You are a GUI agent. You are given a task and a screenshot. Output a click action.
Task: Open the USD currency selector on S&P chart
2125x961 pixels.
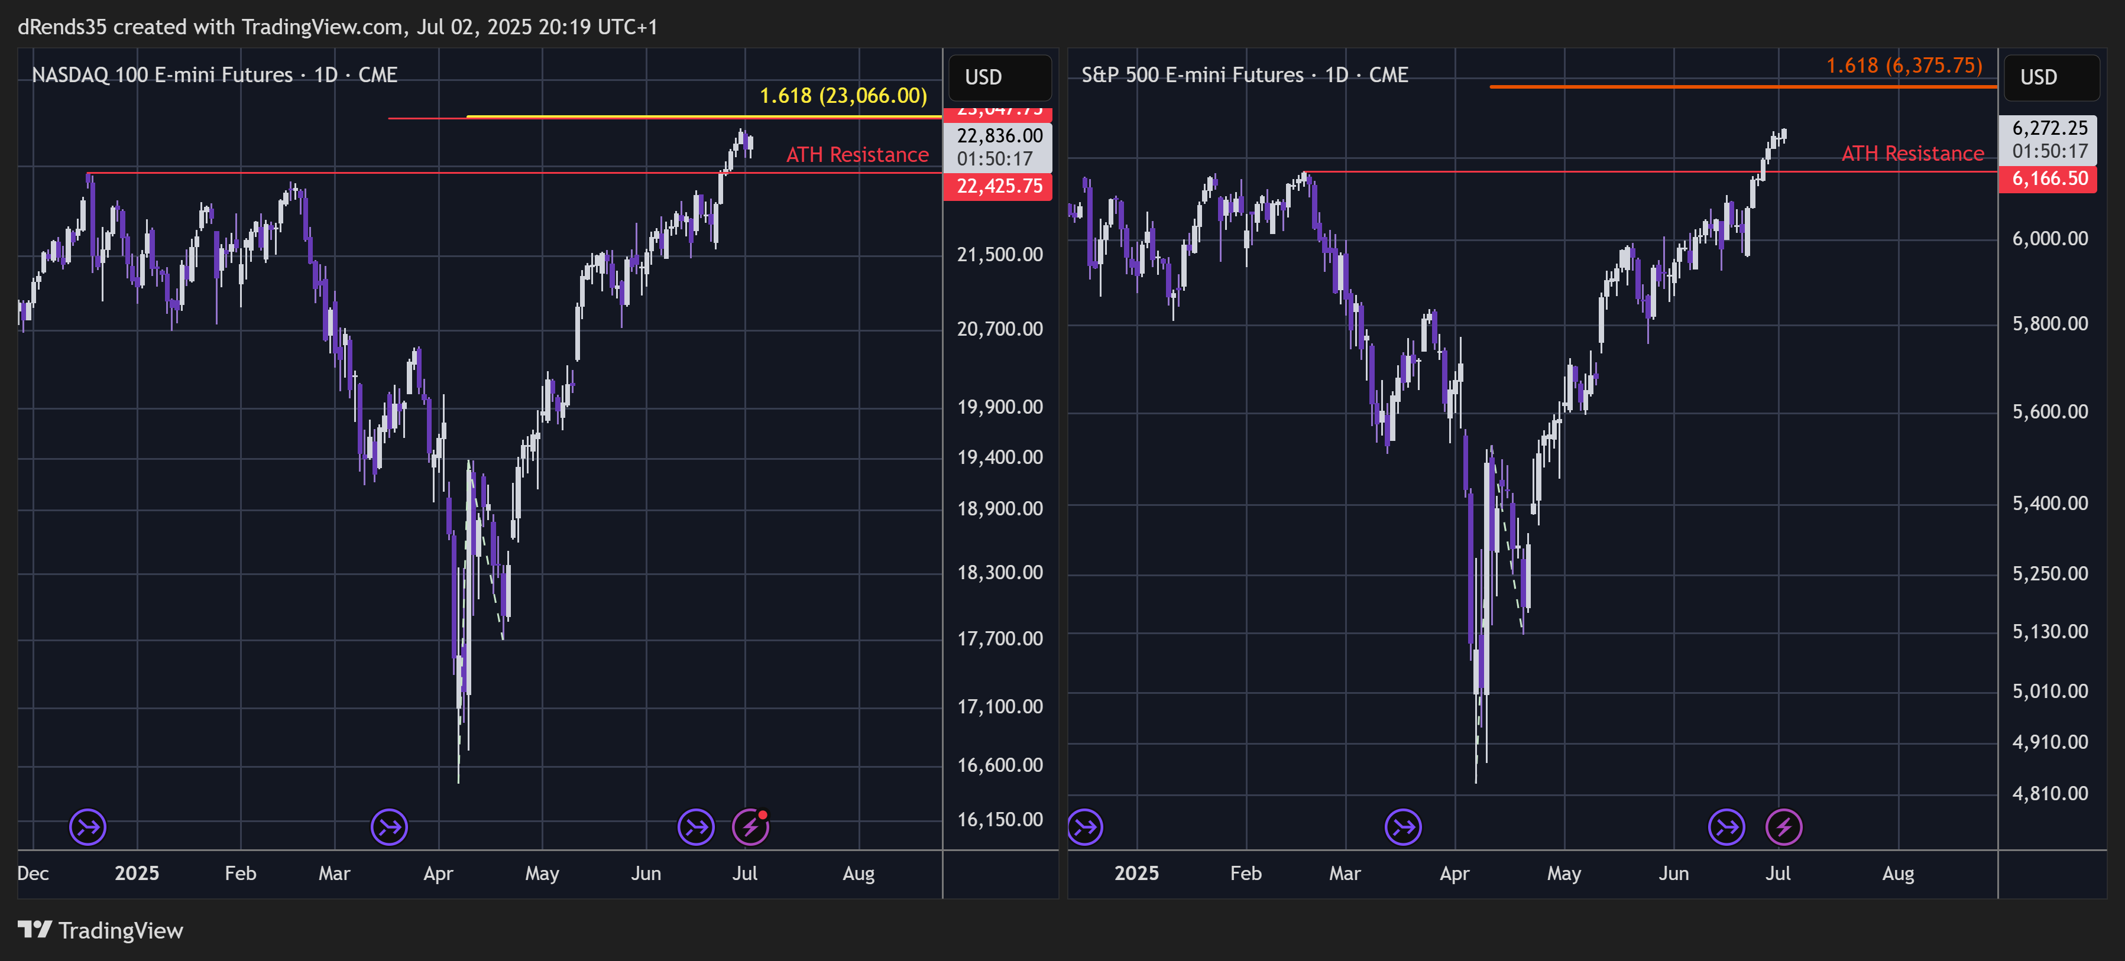coord(2052,77)
